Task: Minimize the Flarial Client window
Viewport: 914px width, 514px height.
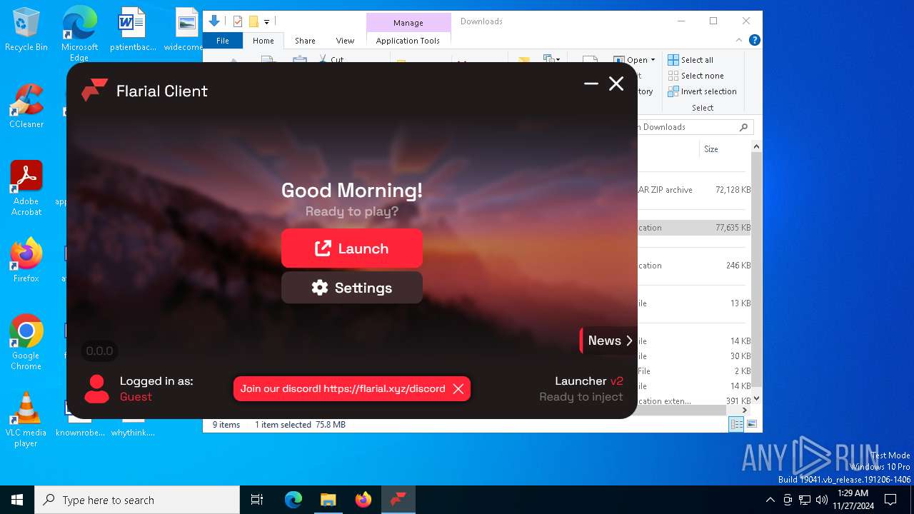Action: tap(591, 84)
